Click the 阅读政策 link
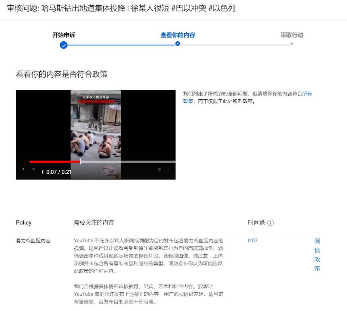 [317, 255]
